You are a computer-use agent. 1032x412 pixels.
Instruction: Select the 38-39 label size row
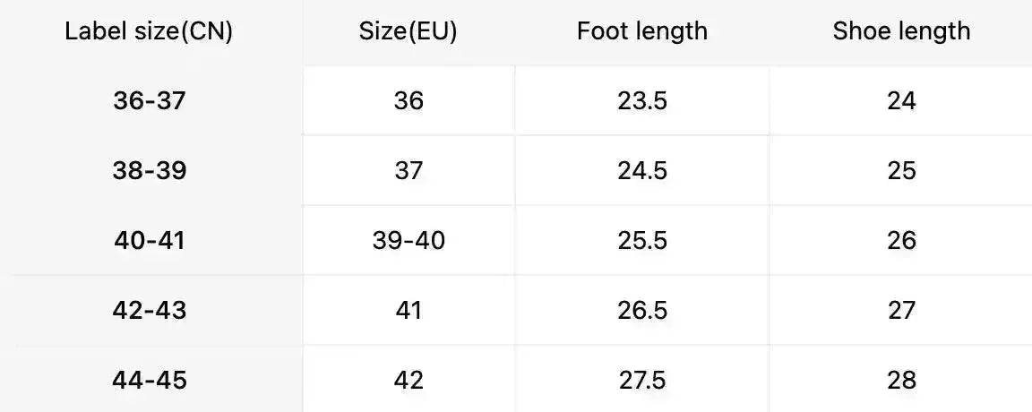pos(150,170)
